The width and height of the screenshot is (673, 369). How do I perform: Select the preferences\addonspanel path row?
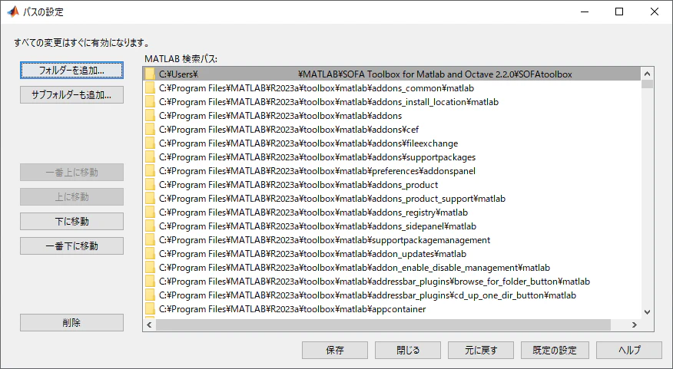click(392, 171)
